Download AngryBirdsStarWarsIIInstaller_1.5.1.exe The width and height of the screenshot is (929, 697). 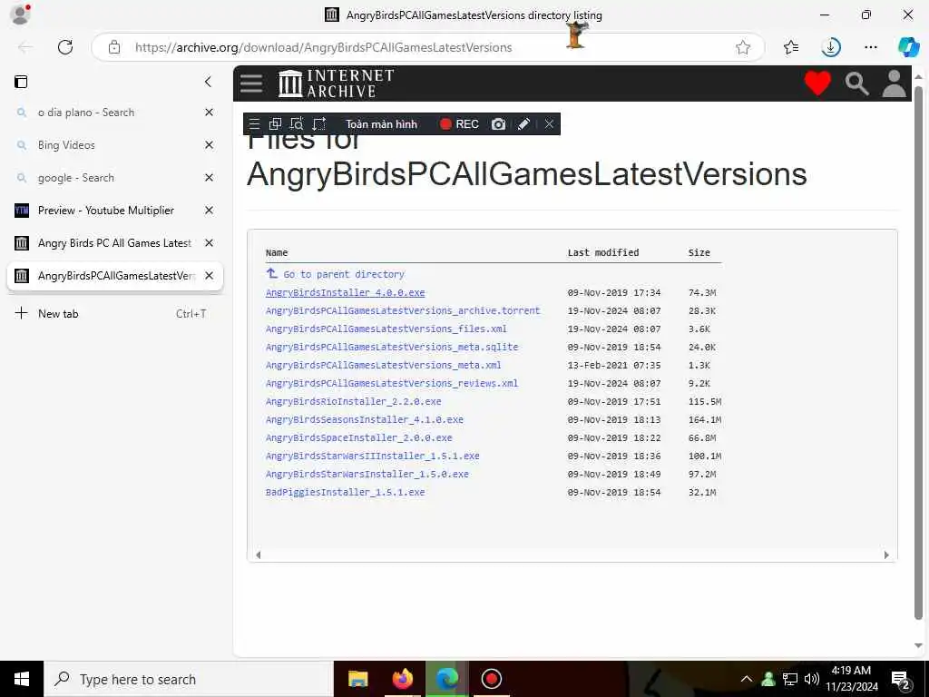[373, 456]
